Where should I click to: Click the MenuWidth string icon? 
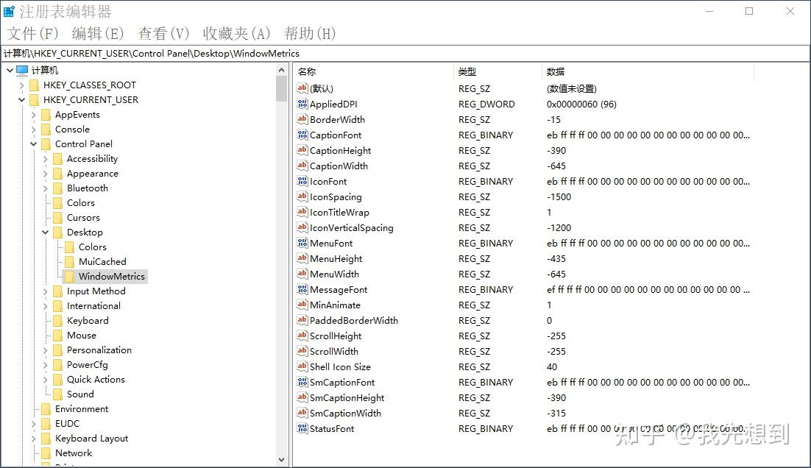coord(302,274)
